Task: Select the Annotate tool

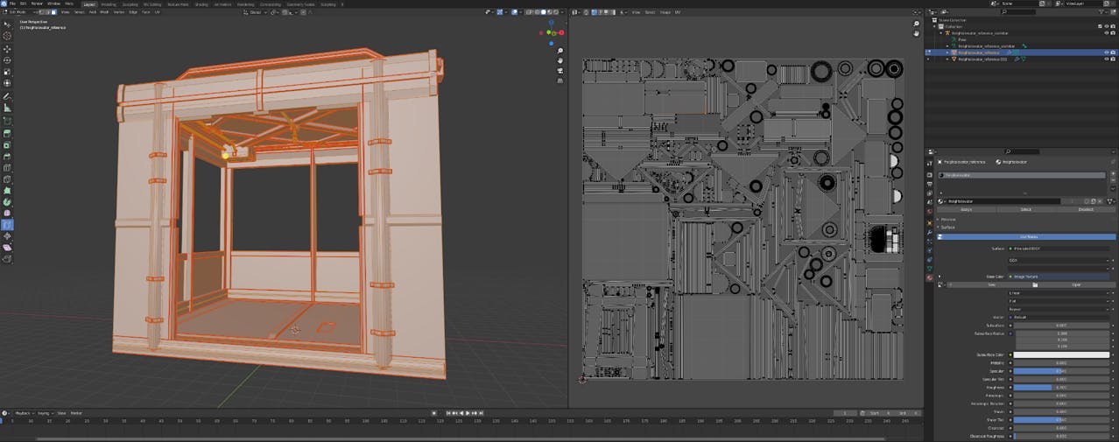Action: [x=7, y=96]
